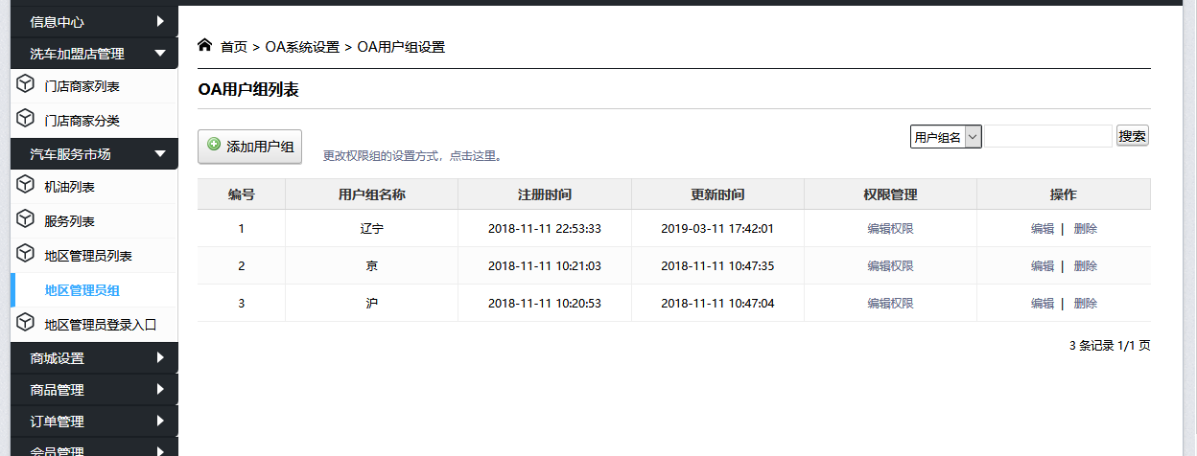Click the 用户组名称 column header

pyautogui.click(x=372, y=194)
